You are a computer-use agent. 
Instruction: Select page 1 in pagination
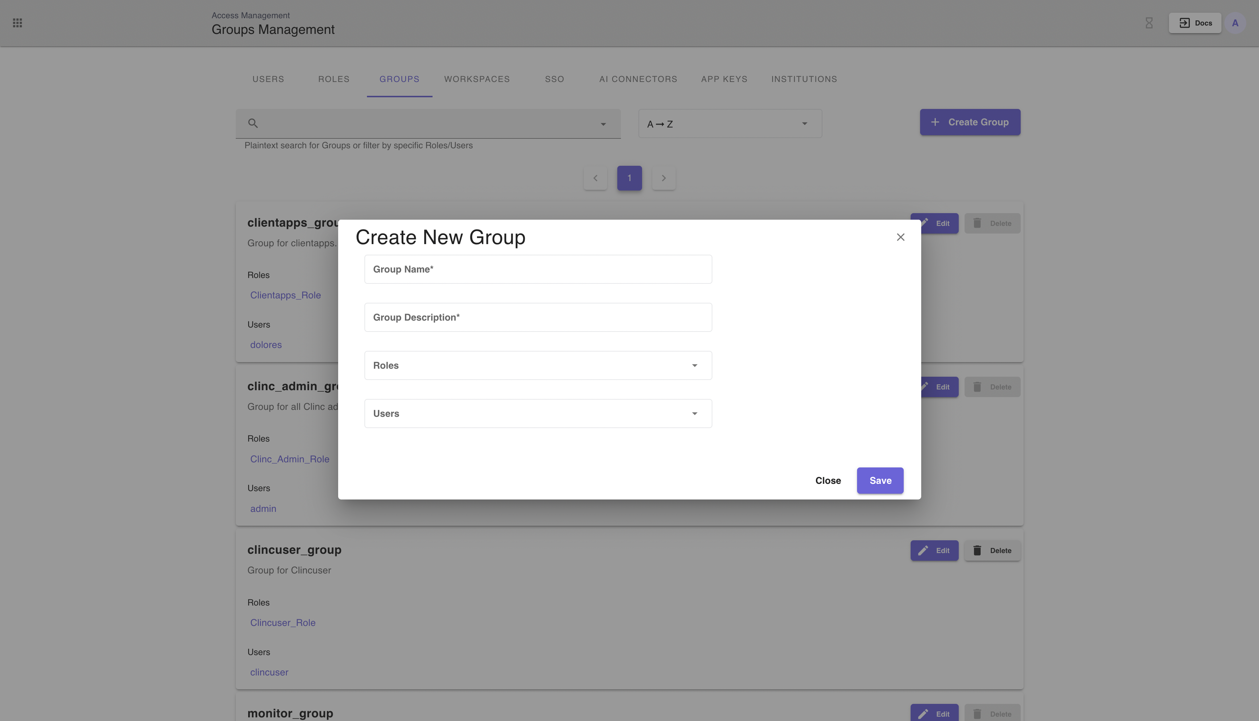[x=630, y=178]
